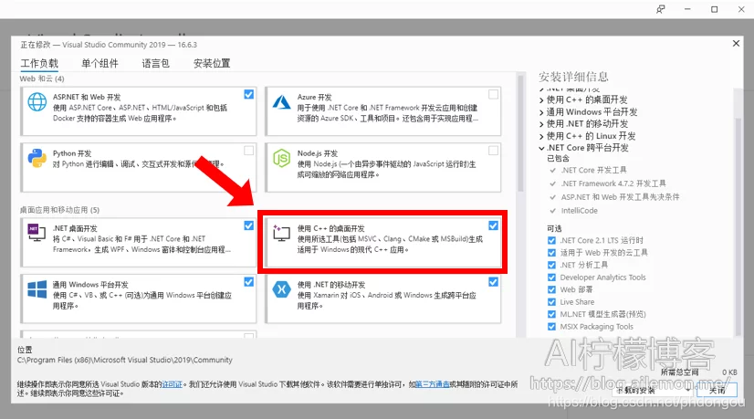This screenshot has height=419, width=754.
Task: Expand 通用 Windows 平台开发 details
Action: [541, 112]
